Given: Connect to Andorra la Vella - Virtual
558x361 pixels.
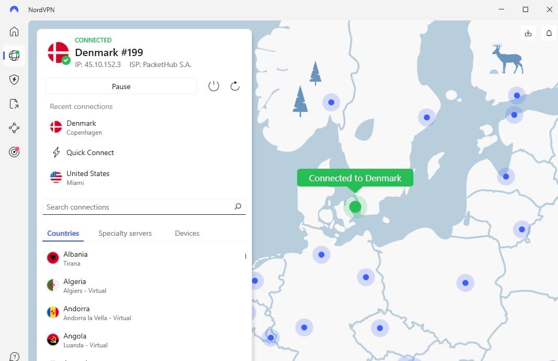Looking at the screenshot, I should [144, 313].
